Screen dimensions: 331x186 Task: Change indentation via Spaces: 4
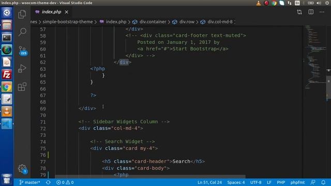[x=236, y=182]
